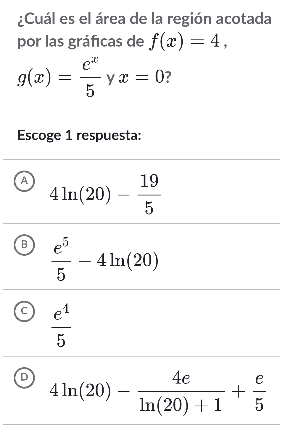Click the f(x) = 4 expression

click(185, 42)
